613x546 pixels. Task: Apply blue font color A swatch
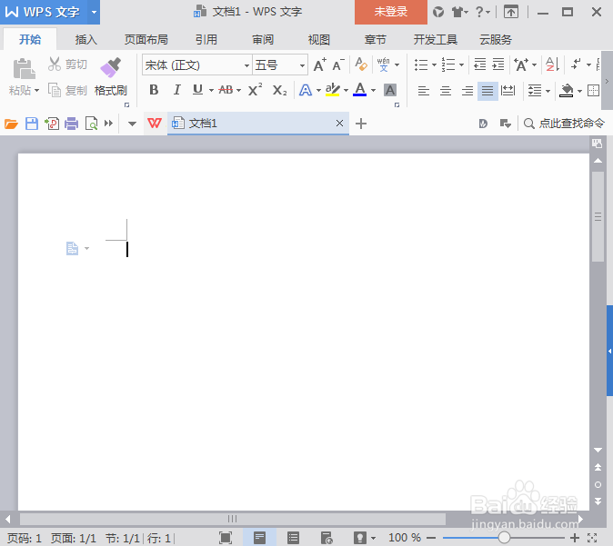[x=360, y=90]
